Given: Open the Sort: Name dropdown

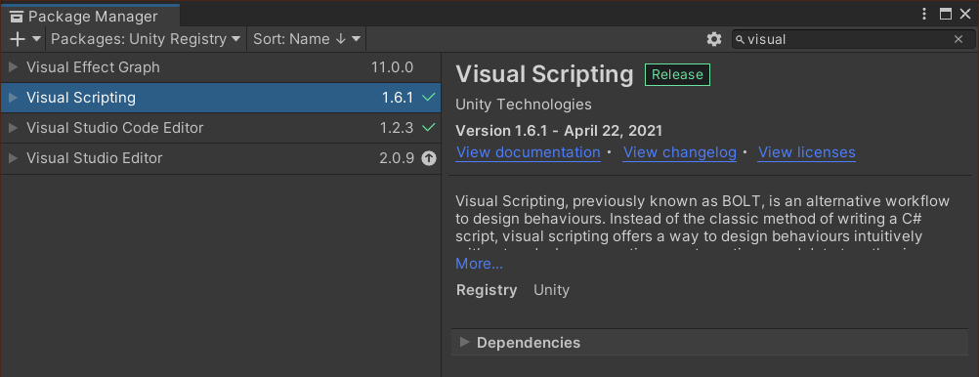Looking at the screenshot, I should (x=307, y=39).
